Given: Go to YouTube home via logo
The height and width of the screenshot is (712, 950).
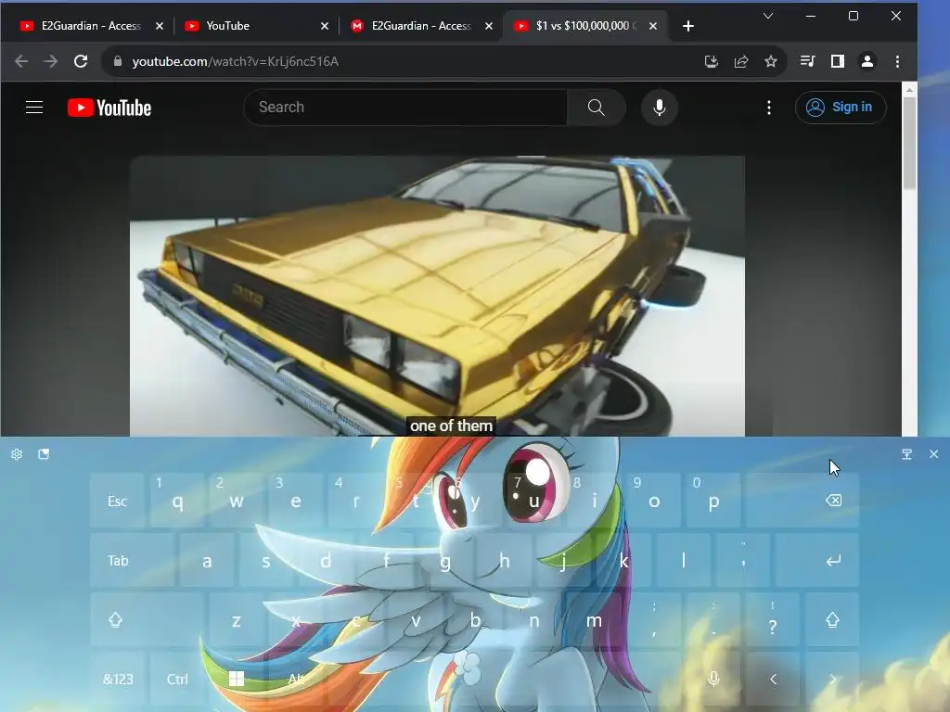Looking at the screenshot, I should point(109,108).
